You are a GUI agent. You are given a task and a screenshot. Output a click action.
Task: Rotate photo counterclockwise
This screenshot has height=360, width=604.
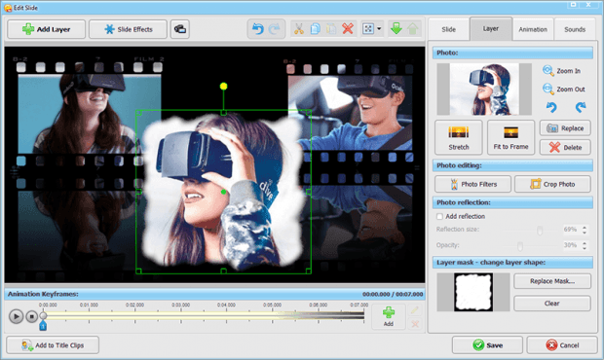tap(551, 107)
